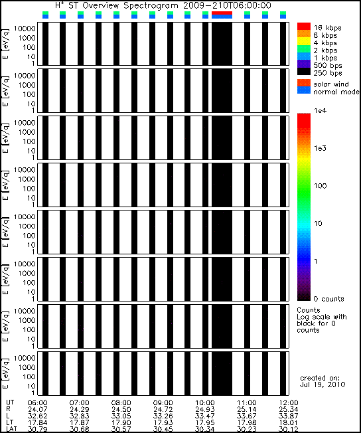Click the LT value '17.93'
Viewport: 361px width, 433px height.
click(163, 423)
